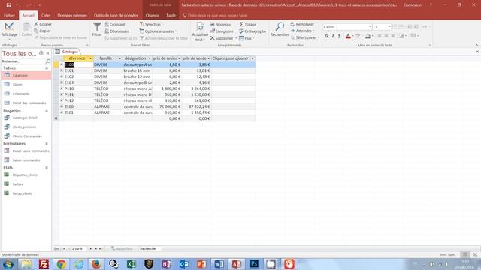Open the Atteindre go-to menu
Image resolution: width=481 pixels, height=270 pixels.
[x=302, y=31]
